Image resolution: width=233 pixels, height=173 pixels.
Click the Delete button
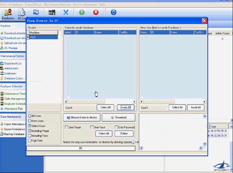(124, 134)
